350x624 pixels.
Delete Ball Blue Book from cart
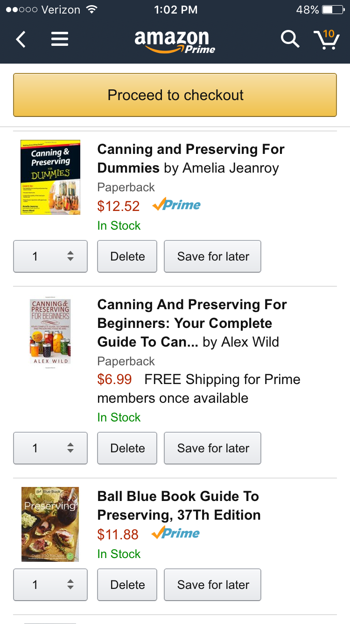(x=127, y=585)
